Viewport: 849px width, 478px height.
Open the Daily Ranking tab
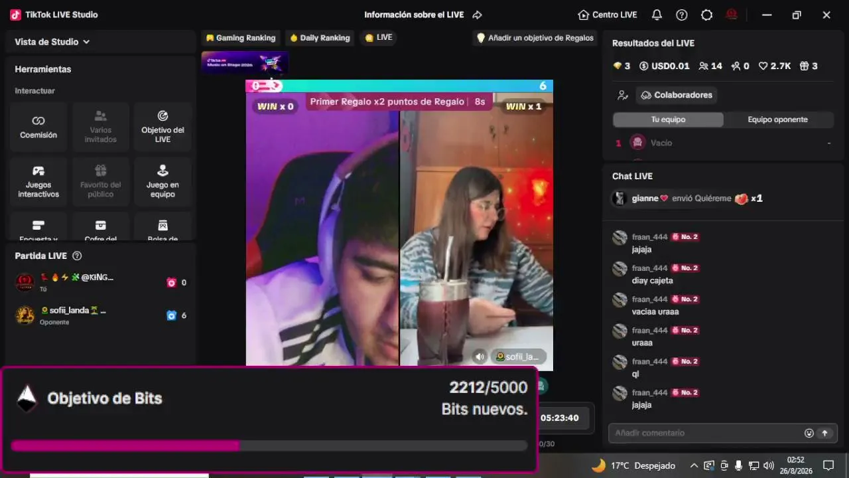[x=320, y=38]
